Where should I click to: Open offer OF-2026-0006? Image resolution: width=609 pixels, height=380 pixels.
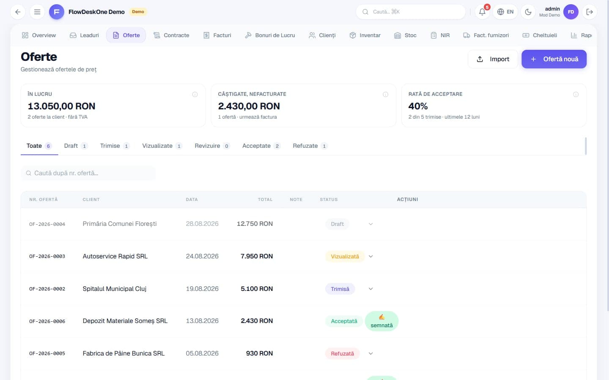pyautogui.click(x=47, y=321)
